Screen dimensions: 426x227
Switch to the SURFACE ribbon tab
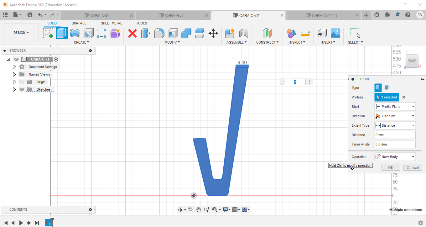tap(79, 23)
